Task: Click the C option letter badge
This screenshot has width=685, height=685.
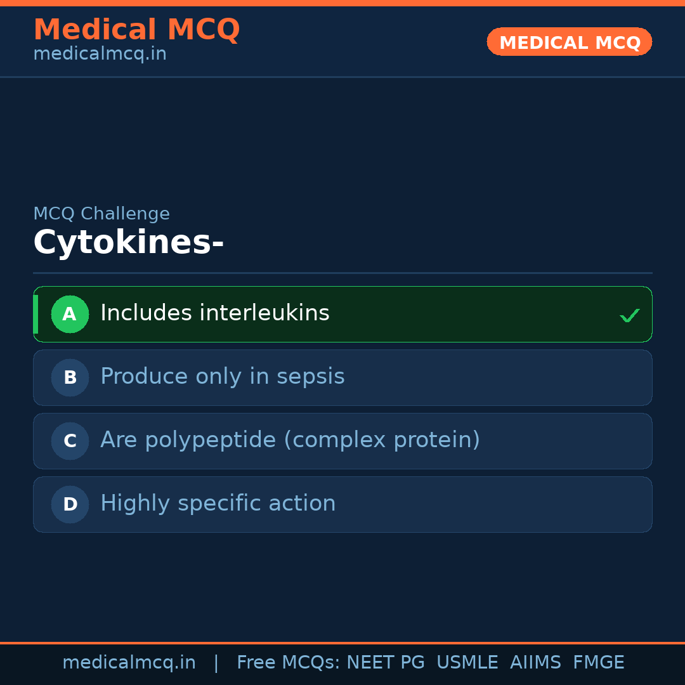Action: click(x=70, y=441)
